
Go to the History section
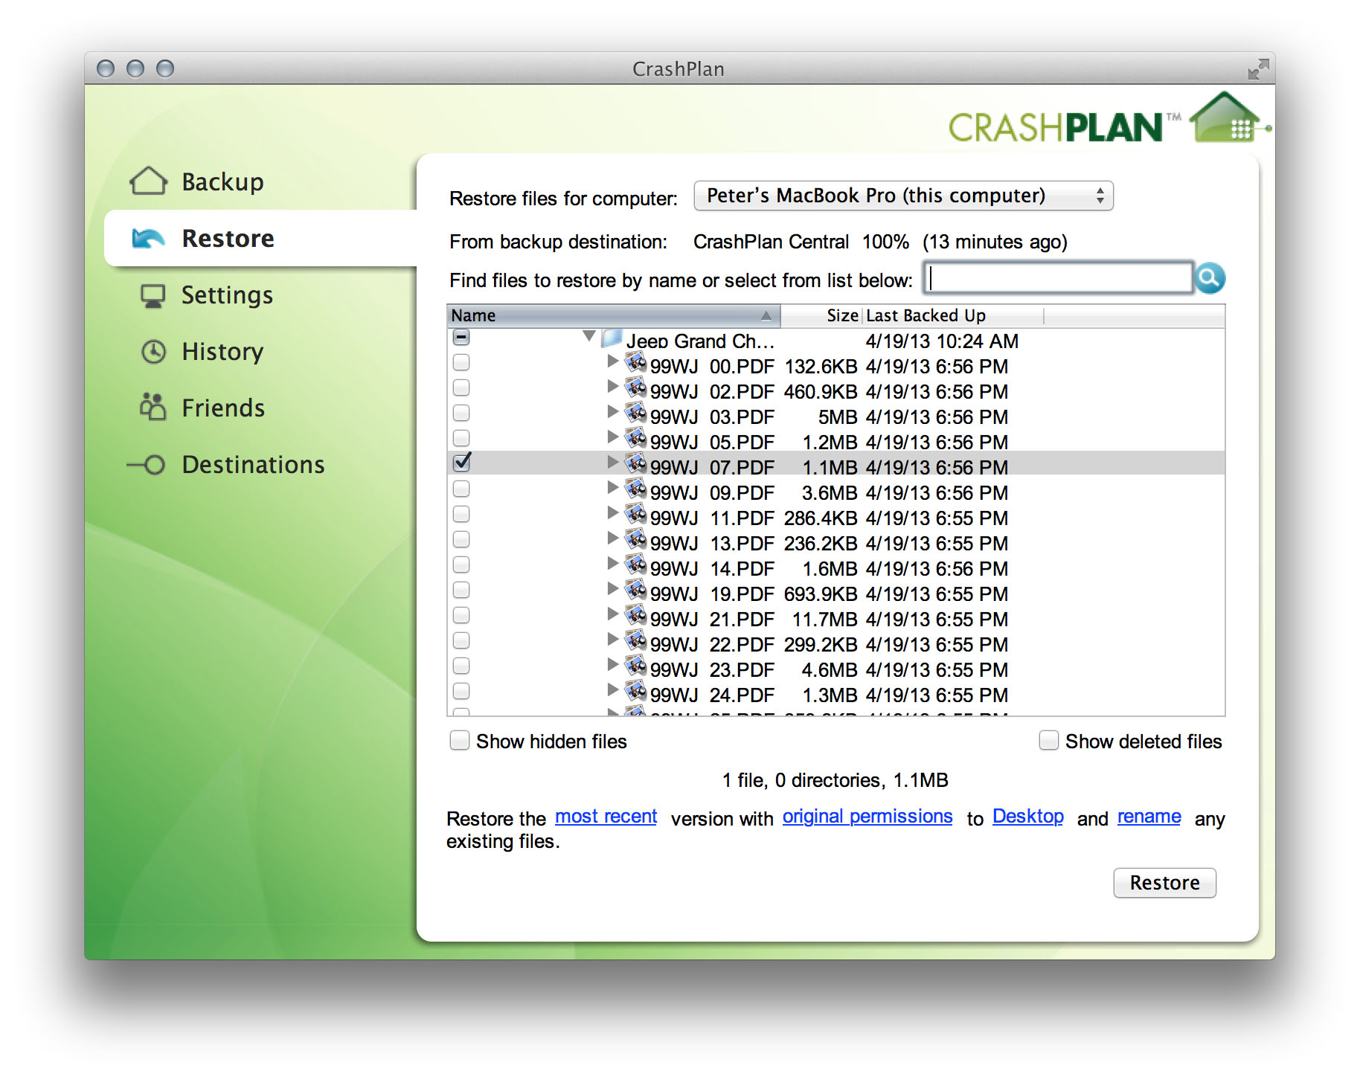222,352
